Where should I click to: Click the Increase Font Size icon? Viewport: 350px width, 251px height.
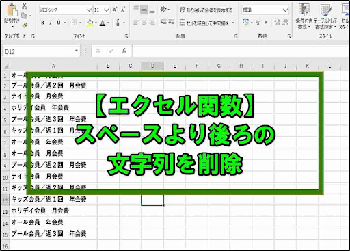pyautogui.click(x=115, y=10)
